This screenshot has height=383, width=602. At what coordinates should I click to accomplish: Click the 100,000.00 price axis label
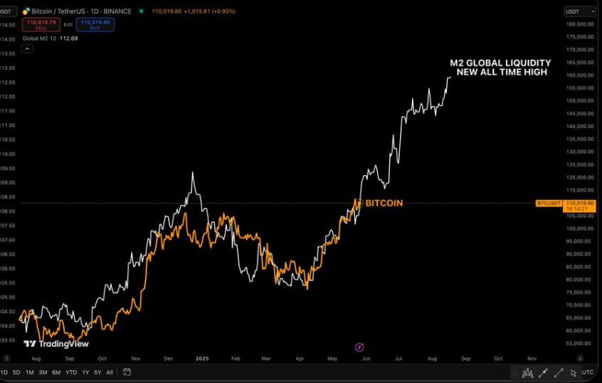coord(580,229)
